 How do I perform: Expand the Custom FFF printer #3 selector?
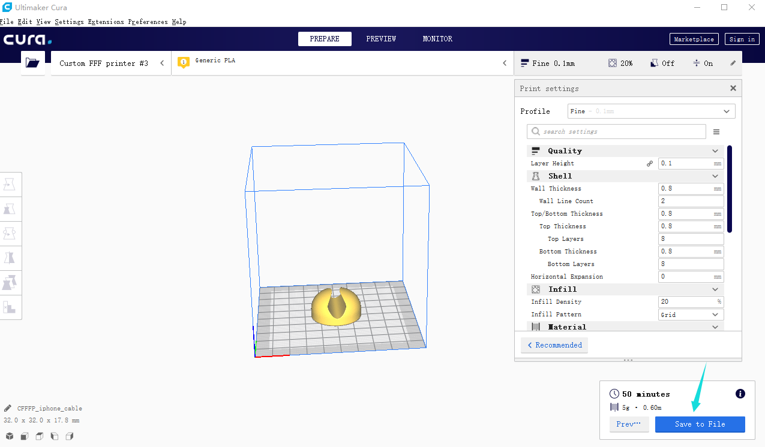click(111, 63)
